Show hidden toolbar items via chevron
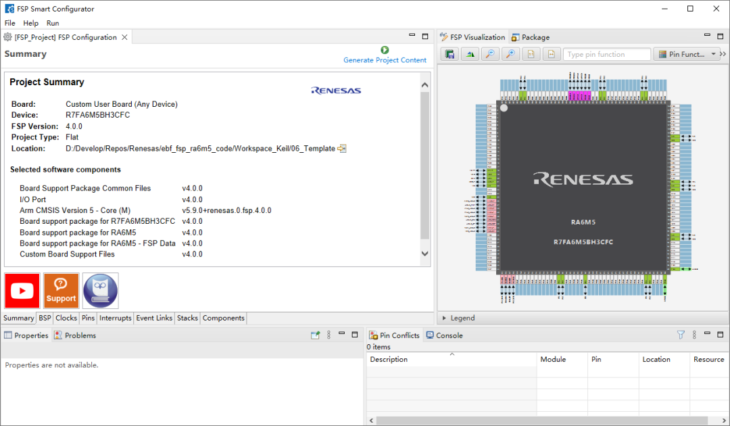This screenshot has height=426, width=730. tap(723, 55)
